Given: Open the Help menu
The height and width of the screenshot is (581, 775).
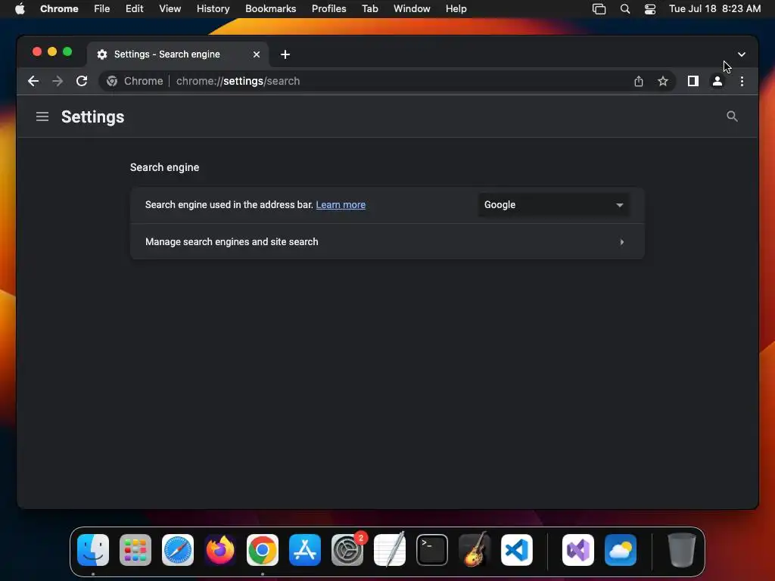Looking at the screenshot, I should [x=456, y=9].
